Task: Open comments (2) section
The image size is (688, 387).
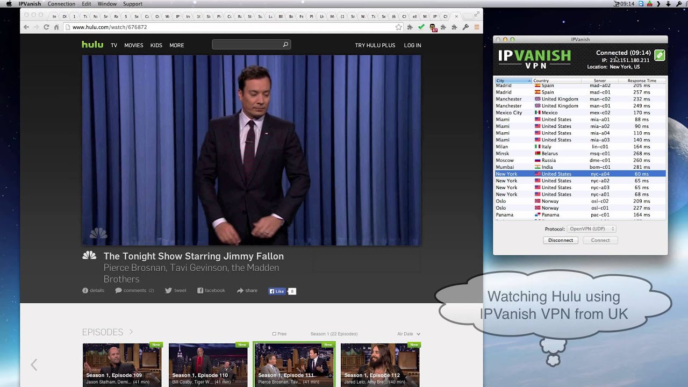Action: (x=134, y=290)
